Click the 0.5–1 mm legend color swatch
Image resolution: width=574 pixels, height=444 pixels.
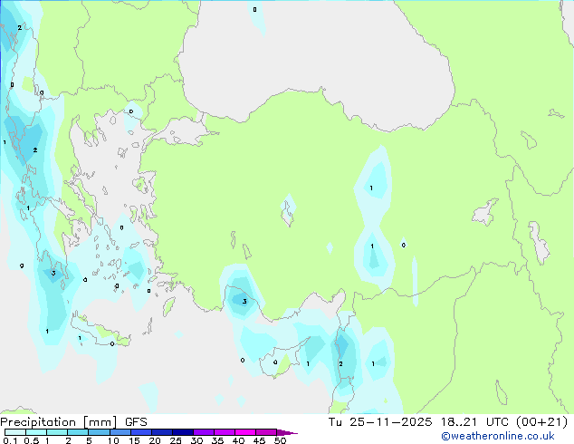36,432
